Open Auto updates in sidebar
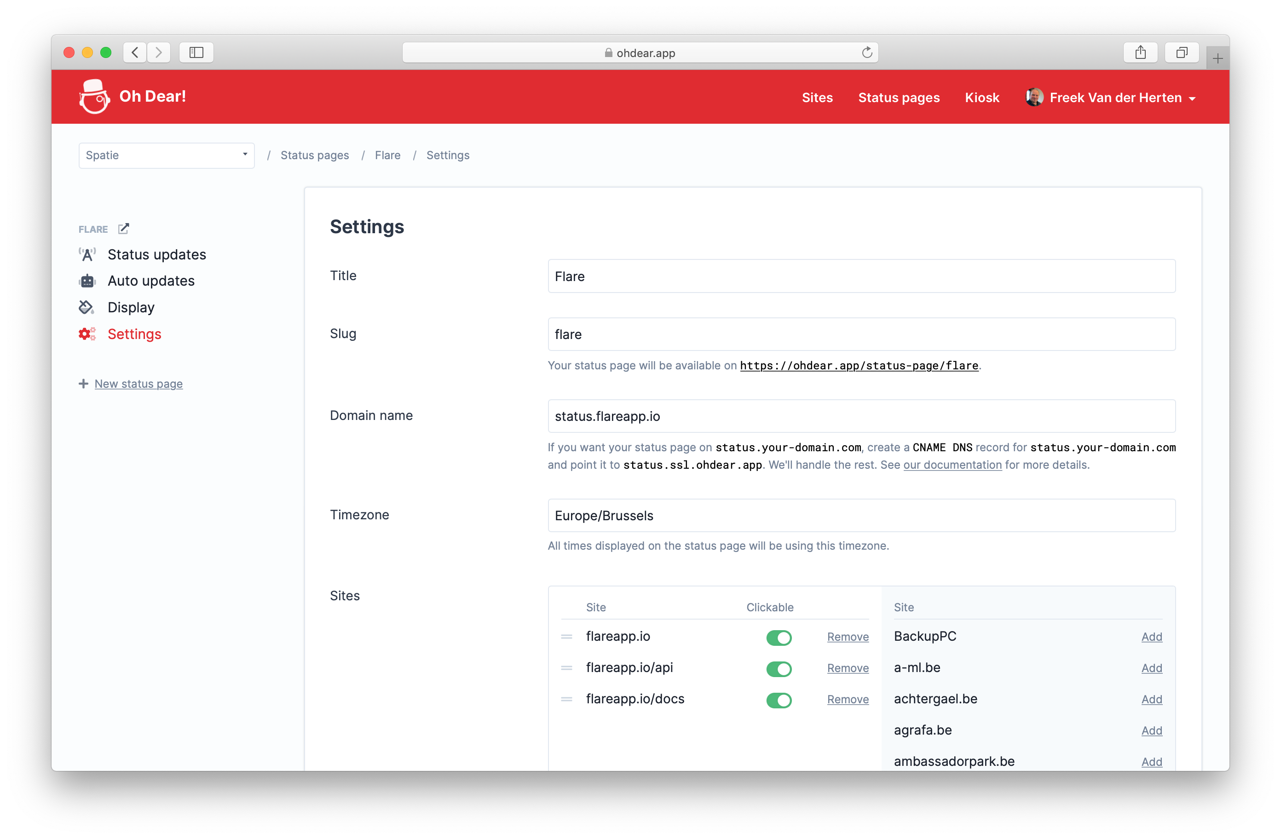Screen dimensions: 1281x839 [x=151, y=281]
